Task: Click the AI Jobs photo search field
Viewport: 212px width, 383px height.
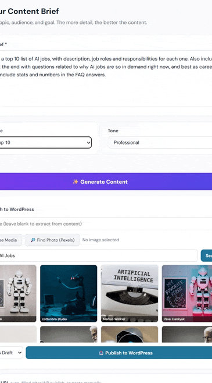Action: pyautogui.click(x=99, y=255)
